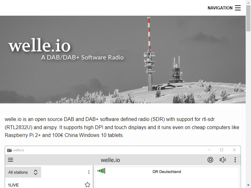The image size is (251, 188).
Task: Click the paragraph starting 'welle.io is an open source'
Action: pos(122,127)
